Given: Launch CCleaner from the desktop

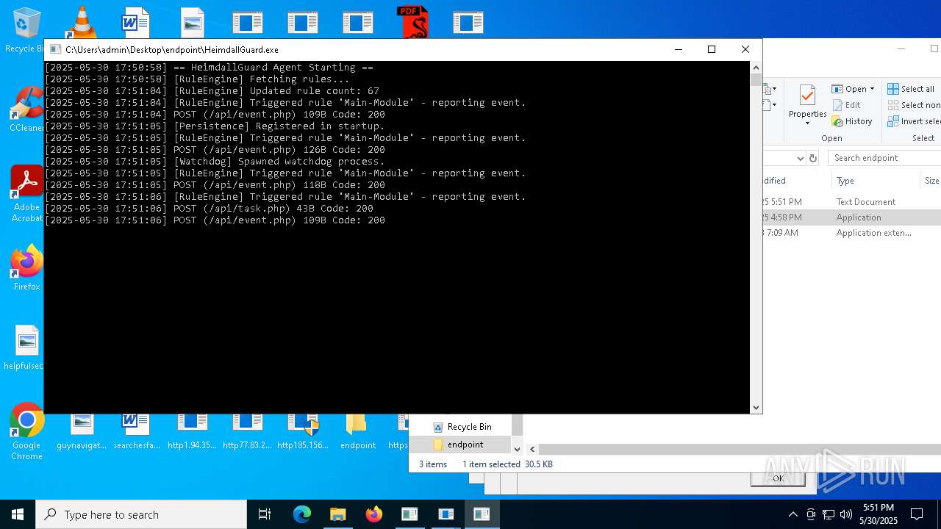Looking at the screenshot, I should coord(26,110).
